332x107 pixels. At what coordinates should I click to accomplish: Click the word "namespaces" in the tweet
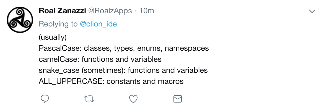(187, 49)
